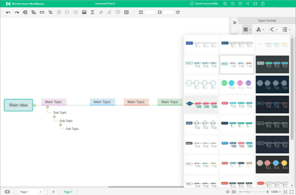Click the export icon in the title bar

click(240, 3)
